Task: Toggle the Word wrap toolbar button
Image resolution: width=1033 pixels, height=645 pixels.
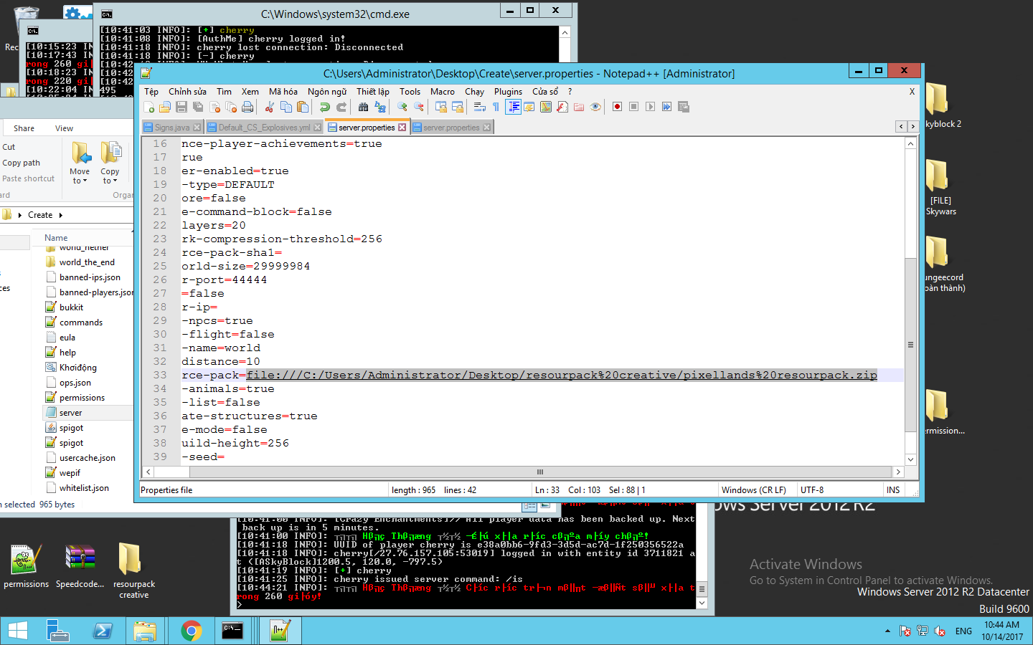Action: (479, 107)
